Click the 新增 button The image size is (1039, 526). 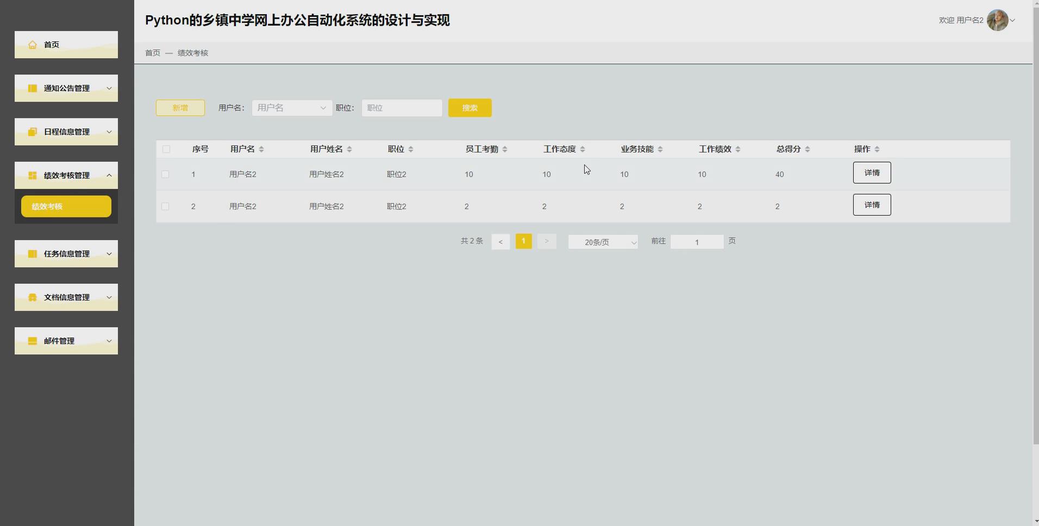point(180,108)
